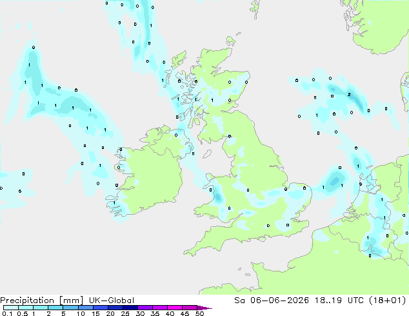The width and height of the screenshot is (409, 316).
Task: Click the 0.5–1 mm legend color swatch
Action: 26,308
